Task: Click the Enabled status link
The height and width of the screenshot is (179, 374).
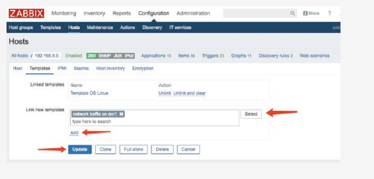Action: 73,56
